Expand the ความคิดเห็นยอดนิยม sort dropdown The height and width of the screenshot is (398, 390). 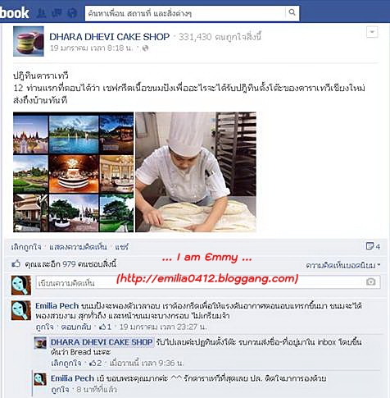[342, 265]
